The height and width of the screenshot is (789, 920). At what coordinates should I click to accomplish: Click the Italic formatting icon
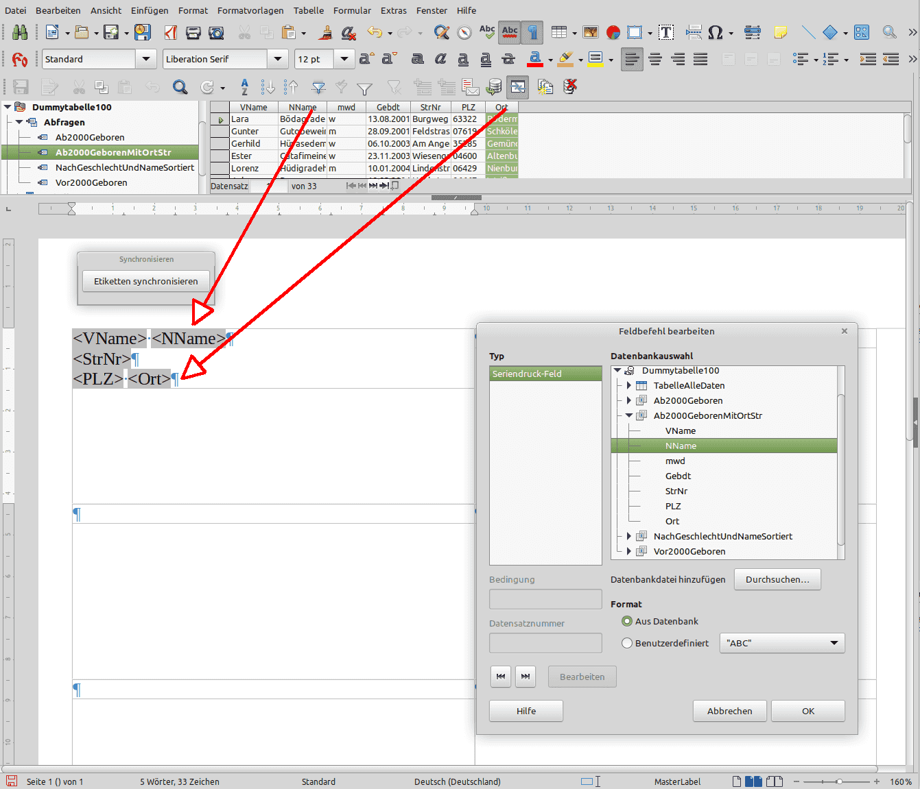(x=440, y=59)
